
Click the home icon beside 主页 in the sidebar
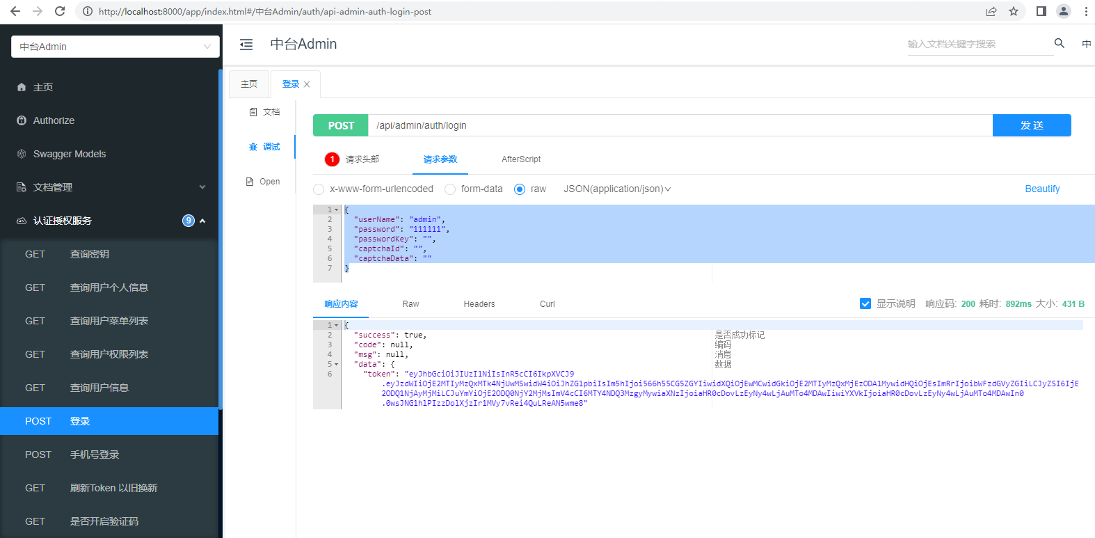point(22,87)
